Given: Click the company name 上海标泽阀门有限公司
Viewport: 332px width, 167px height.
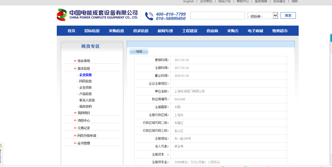Looking at the screenshot, I should [x=189, y=91].
